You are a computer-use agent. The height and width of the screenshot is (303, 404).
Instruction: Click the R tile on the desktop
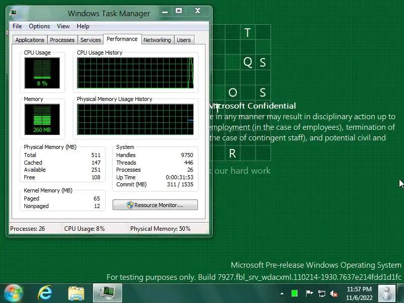pos(232,154)
